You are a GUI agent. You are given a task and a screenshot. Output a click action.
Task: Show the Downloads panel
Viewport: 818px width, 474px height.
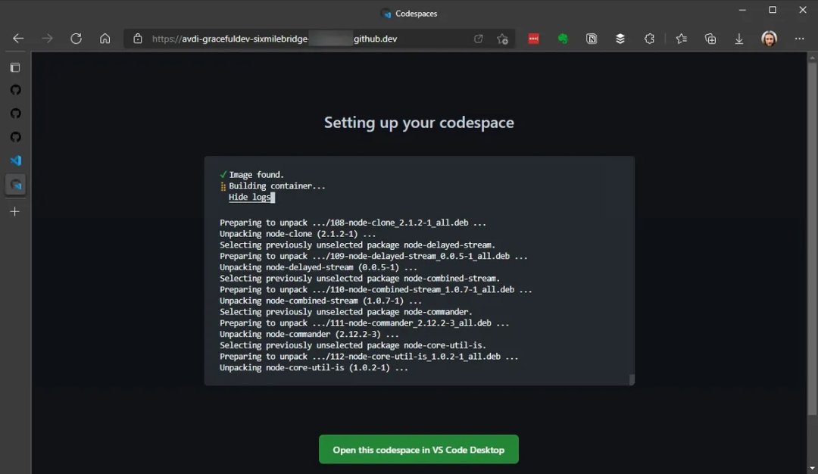click(739, 39)
